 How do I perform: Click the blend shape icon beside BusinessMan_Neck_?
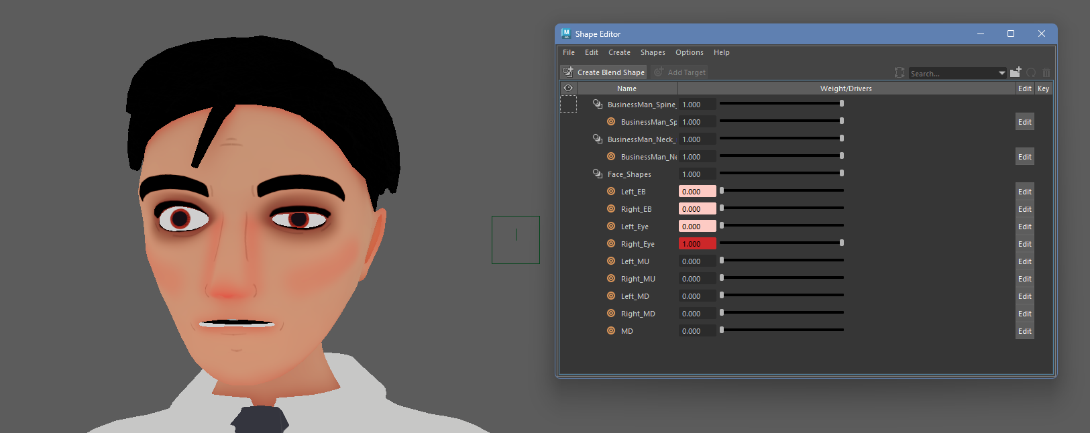[598, 139]
